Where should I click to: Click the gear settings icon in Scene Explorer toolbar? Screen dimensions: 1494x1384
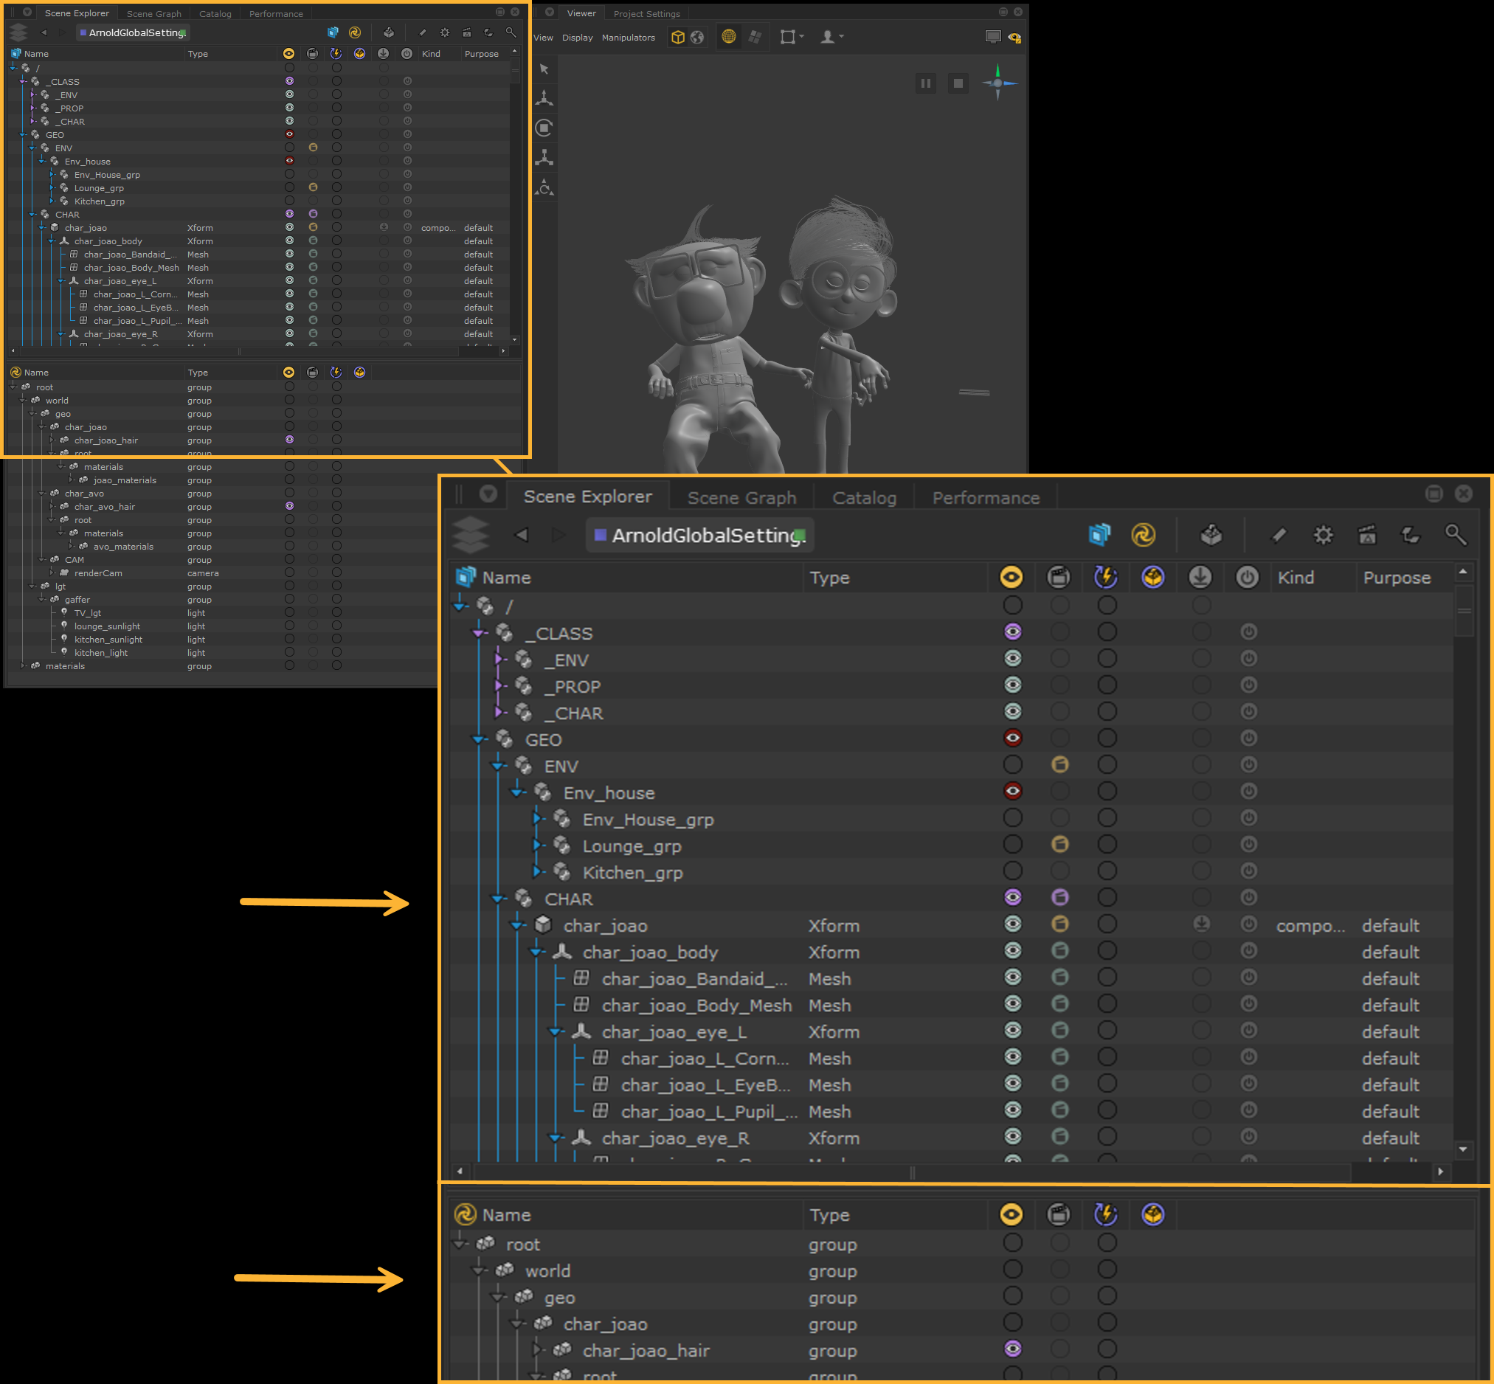coord(445,32)
